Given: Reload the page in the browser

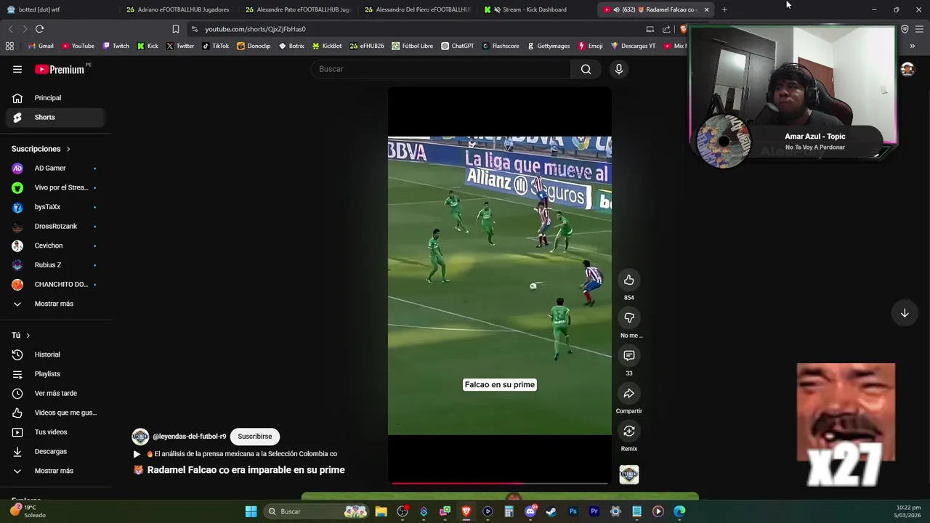Looking at the screenshot, I should click(39, 29).
